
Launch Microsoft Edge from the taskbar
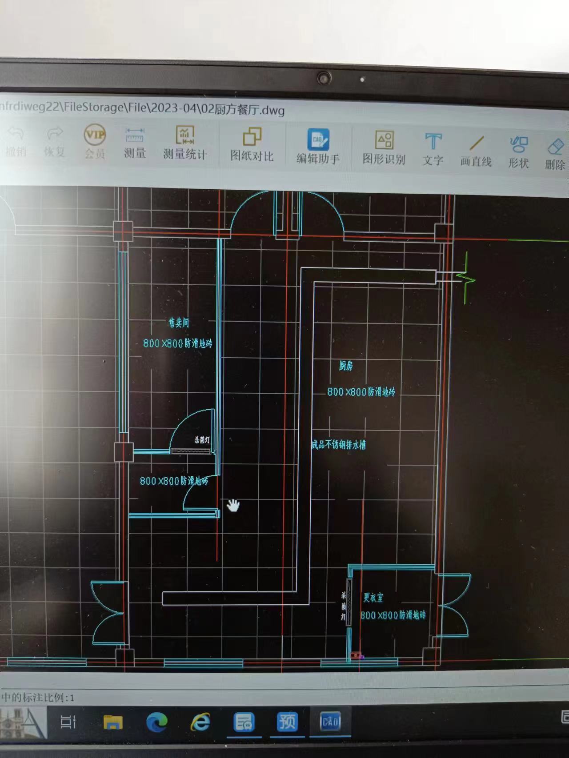pyautogui.click(x=157, y=722)
